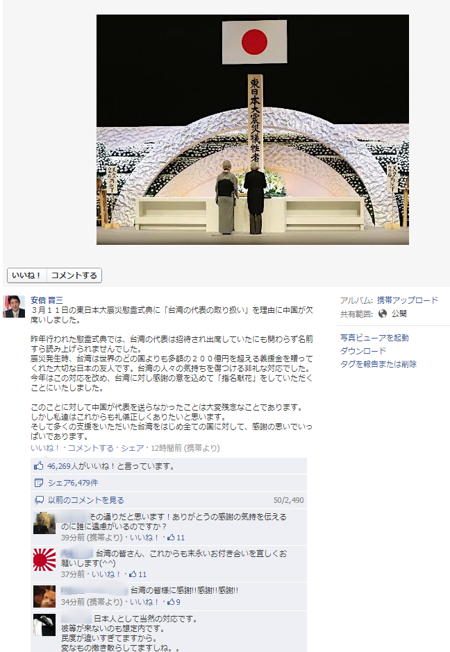
Task: Click シェア link below the post text
Action: tap(133, 448)
